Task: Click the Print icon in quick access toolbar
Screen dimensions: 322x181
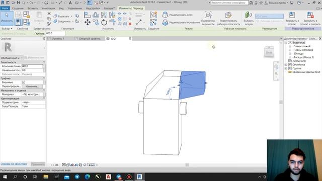Action: click(x=46, y=3)
